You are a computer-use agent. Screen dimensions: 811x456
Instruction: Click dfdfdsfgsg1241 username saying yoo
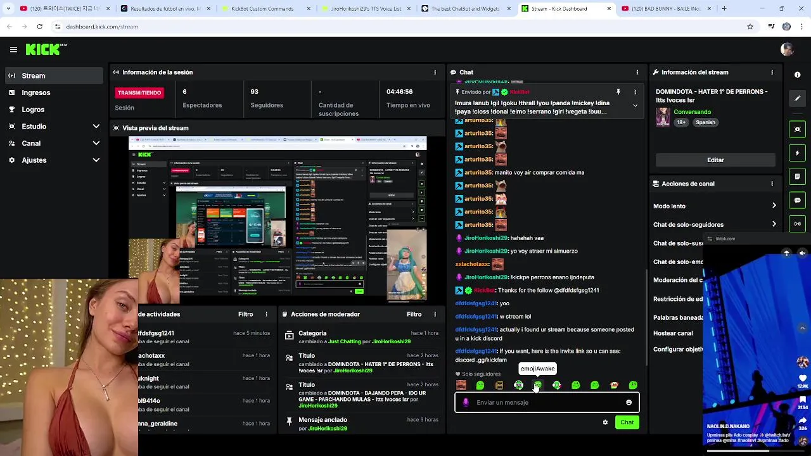(476, 303)
